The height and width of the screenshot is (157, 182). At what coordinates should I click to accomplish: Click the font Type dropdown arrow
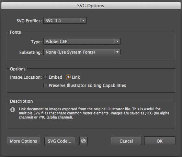117,41
